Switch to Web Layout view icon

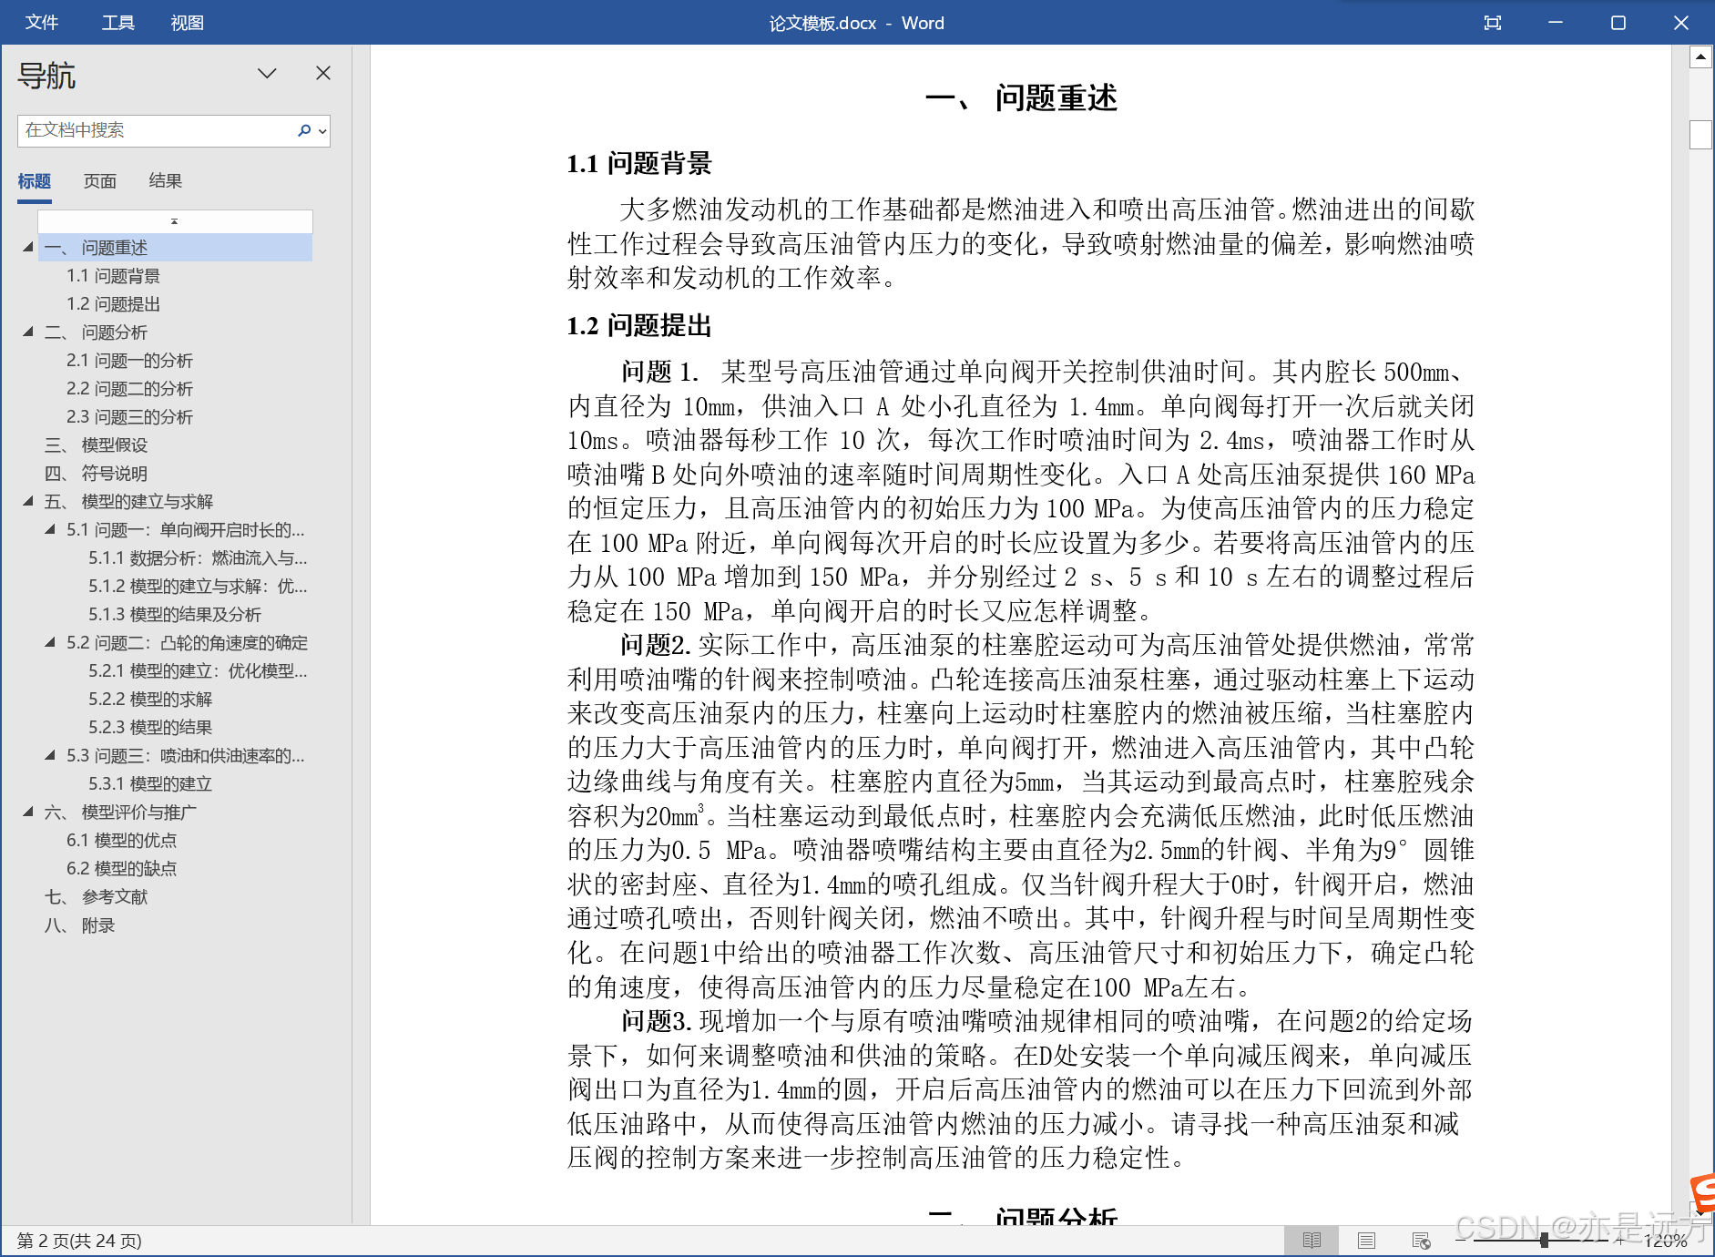[x=1421, y=1240]
